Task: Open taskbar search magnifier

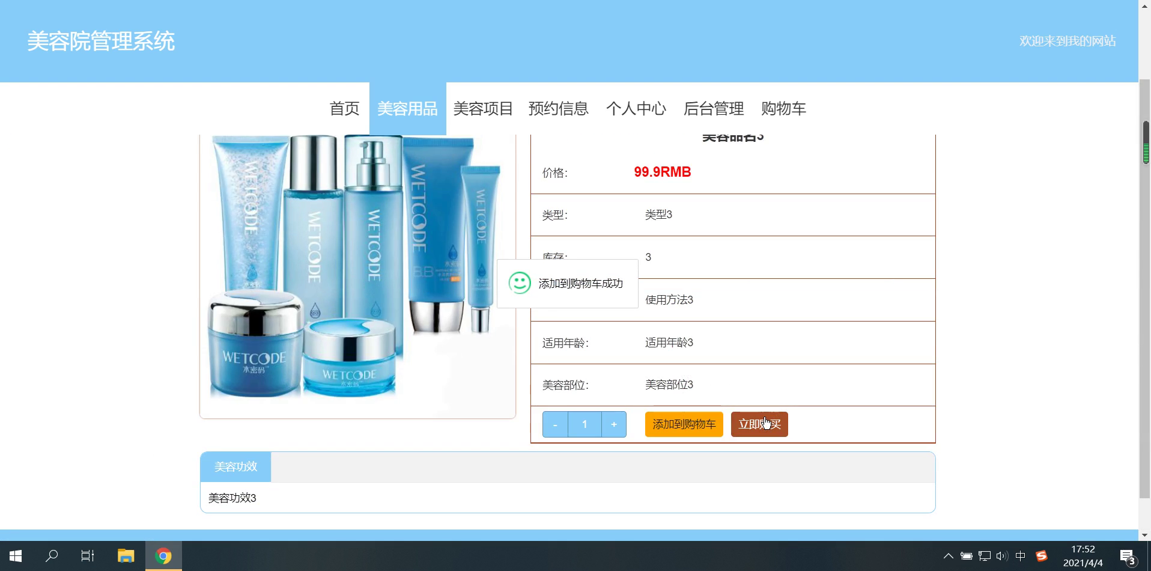Action: [x=52, y=556]
